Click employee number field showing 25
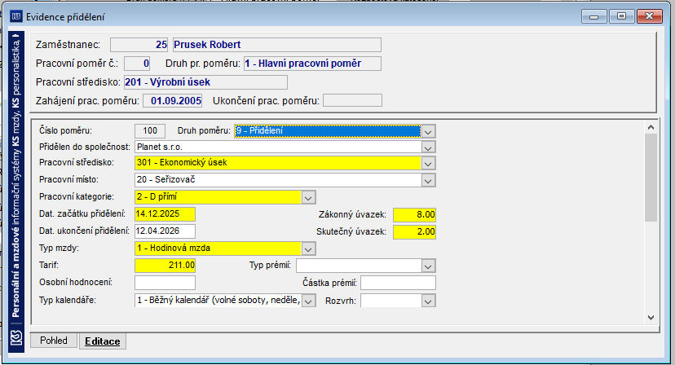 [139, 45]
